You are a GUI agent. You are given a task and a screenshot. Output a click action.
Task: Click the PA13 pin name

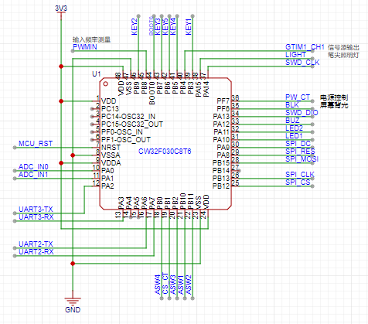coord(221,117)
